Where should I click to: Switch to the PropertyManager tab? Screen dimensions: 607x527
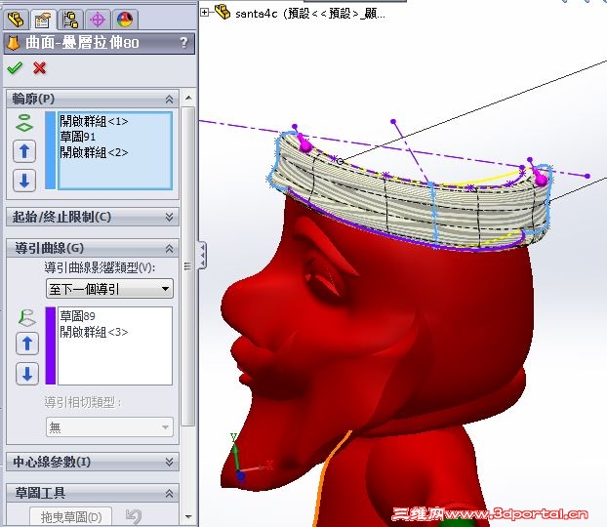[42, 20]
